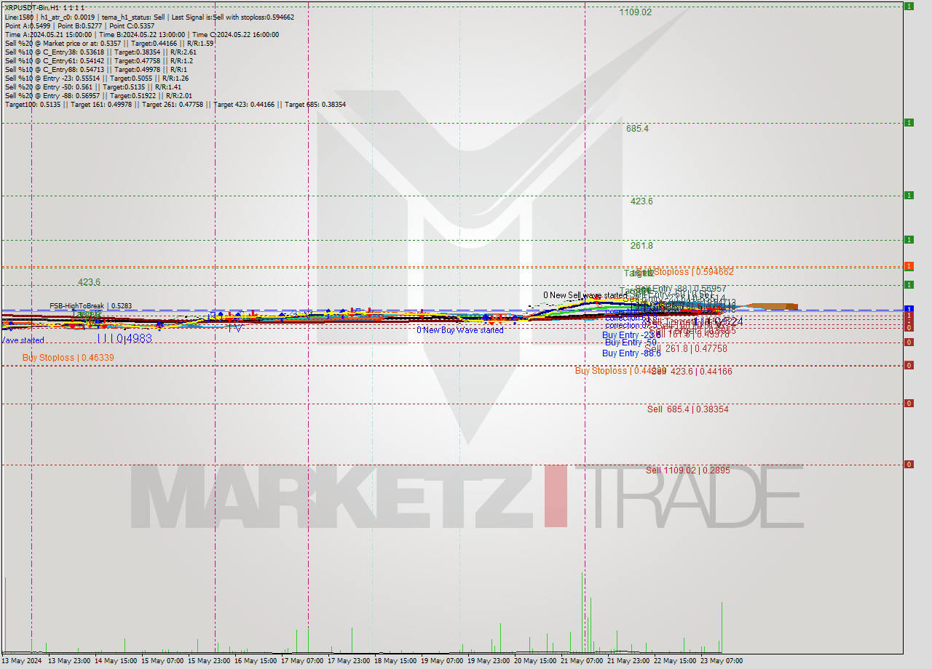
Task: Click the orange Sell Stoploss marker on the right axis
Action: pyautogui.click(x=909, y=266)
